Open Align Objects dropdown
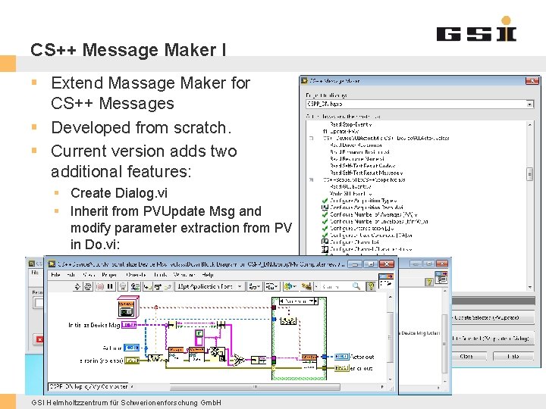Screen dimensions: 546x409 click(255, 286)
